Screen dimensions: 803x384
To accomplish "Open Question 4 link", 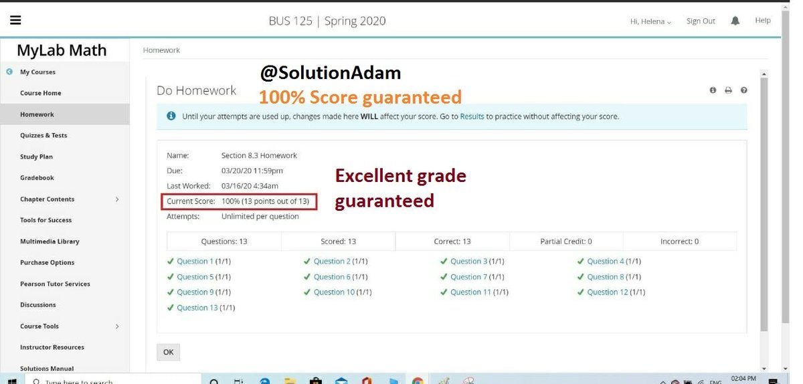I will 606,262.
